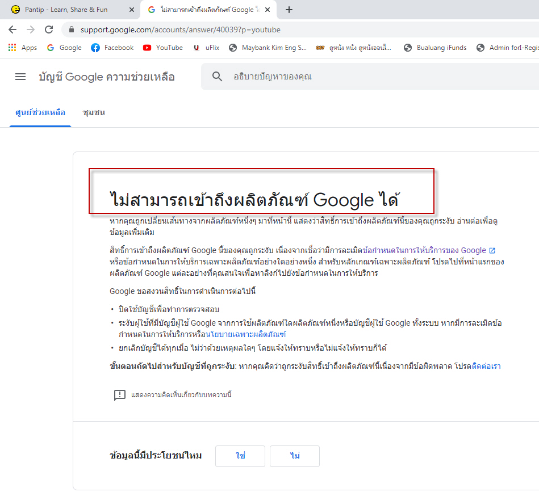539x492 pixels.
Task: Click bullet ยกเลิกบัญชีได้ทุกเมื่อ
Action: [x=253, y=348]
